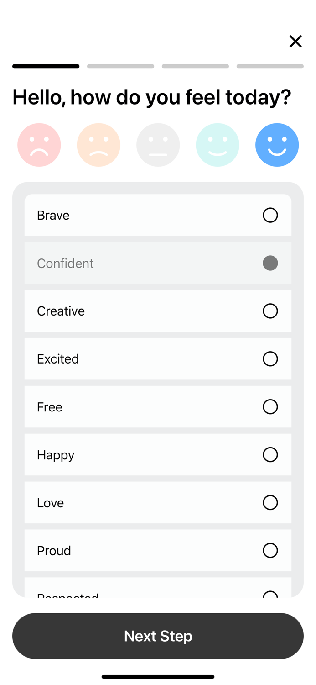Tap the second progress bar segment

coord(120,67)
